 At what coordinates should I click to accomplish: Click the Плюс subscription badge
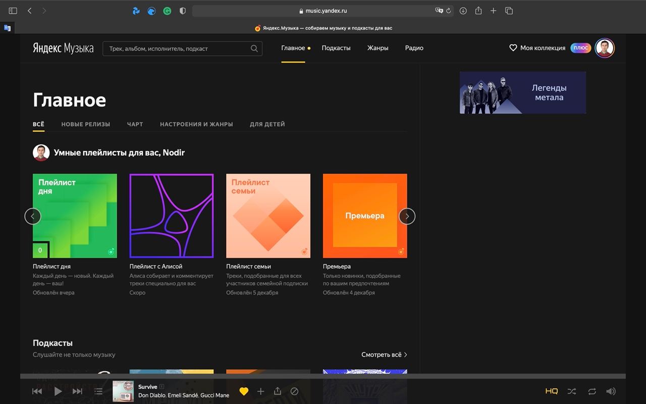(x=580, y=48)
